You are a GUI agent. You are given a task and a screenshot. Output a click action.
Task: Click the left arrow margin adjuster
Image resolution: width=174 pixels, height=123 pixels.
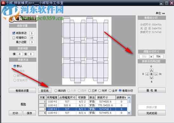(147, 74)
